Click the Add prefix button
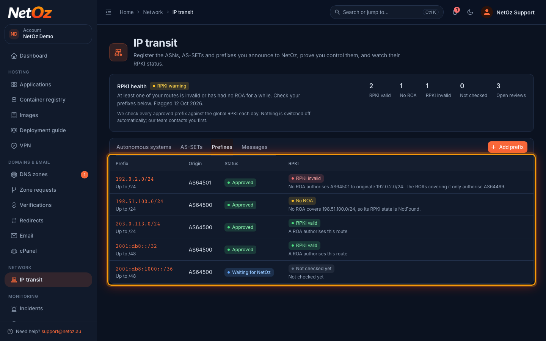 (x=507, y=147)
